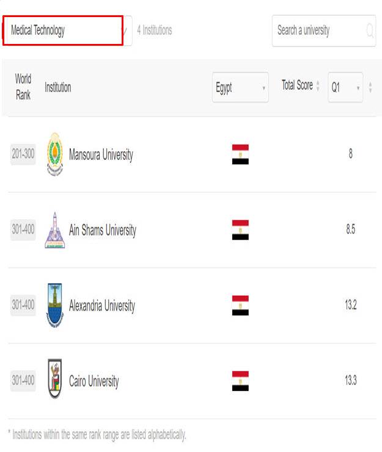Sort by Total Score column

point(300,86)
